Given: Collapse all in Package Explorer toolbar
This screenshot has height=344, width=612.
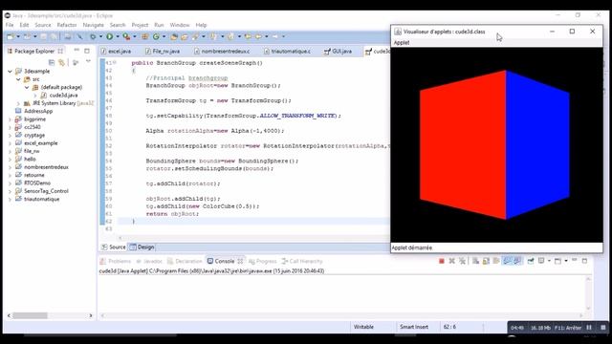Looking at the screenshot, I should [x=51, y=62].
